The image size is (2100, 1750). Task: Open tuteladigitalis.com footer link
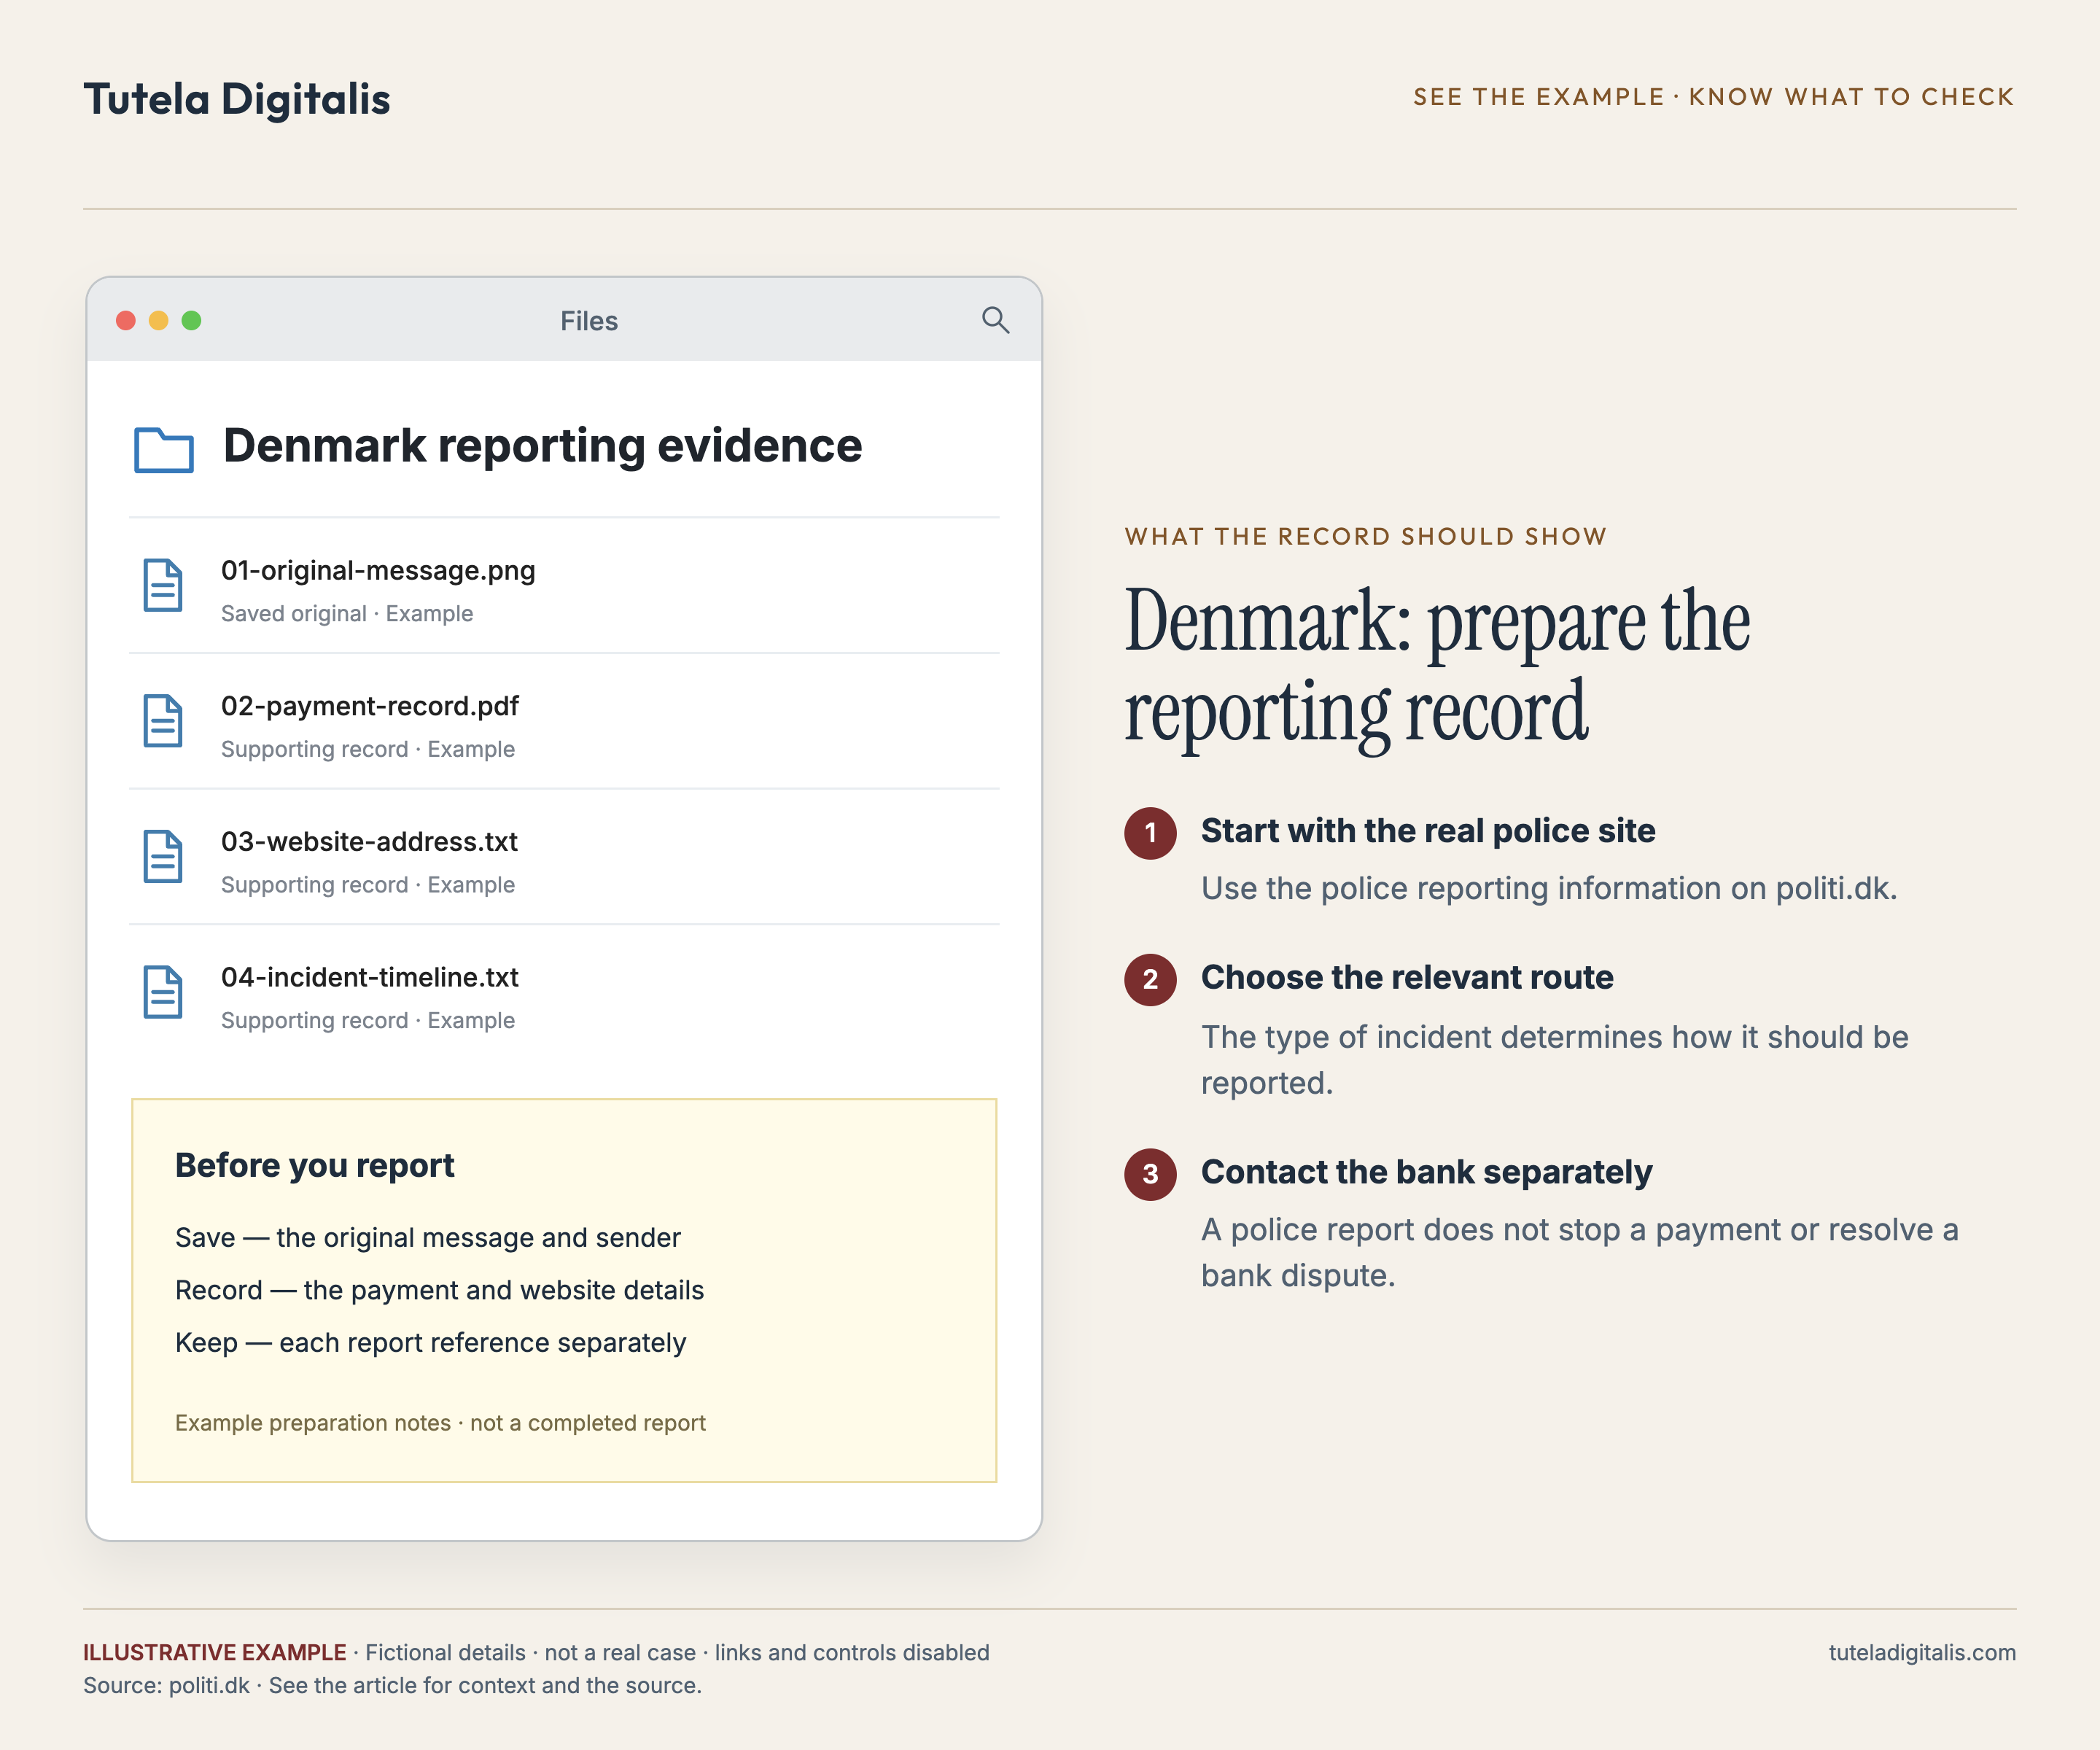pyautogui.click(x=1922, y=1653)
